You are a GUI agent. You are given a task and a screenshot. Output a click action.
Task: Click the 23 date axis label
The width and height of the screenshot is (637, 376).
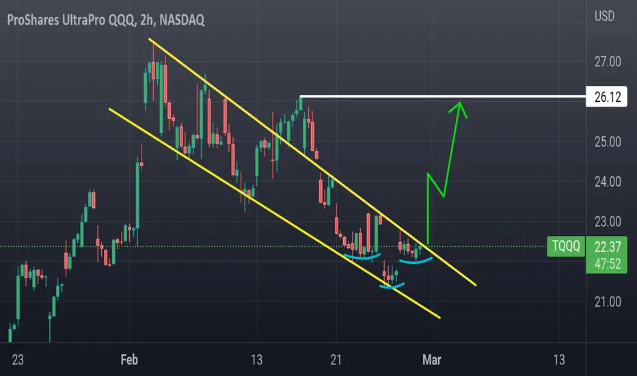click(18, 360)
